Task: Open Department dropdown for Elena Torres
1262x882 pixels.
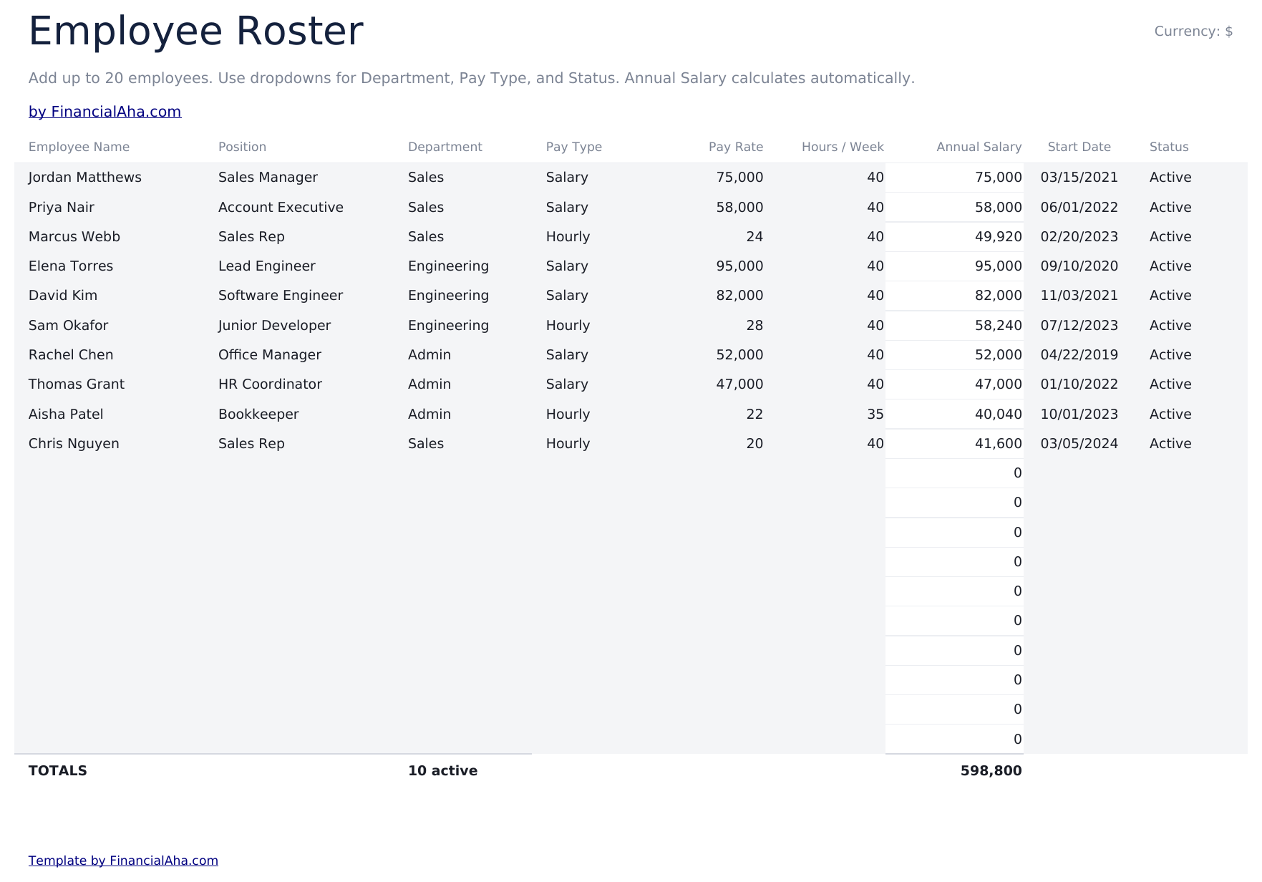Action: pos(462,266)
